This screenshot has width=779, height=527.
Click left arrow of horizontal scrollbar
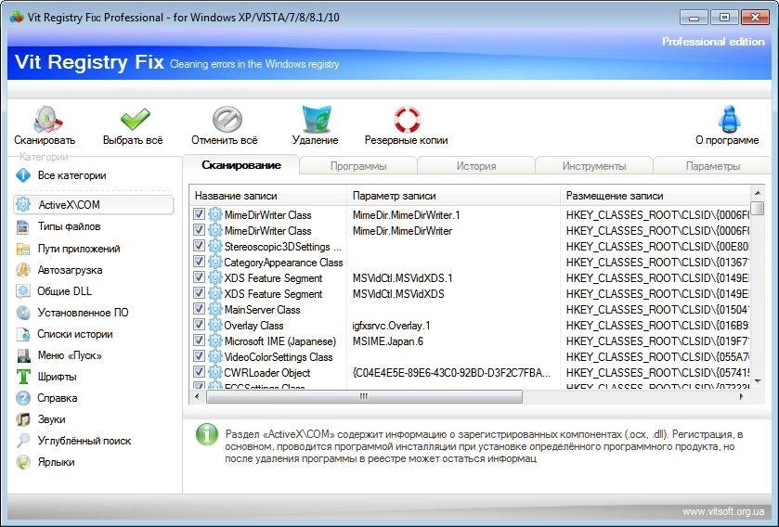coord(197,396)
